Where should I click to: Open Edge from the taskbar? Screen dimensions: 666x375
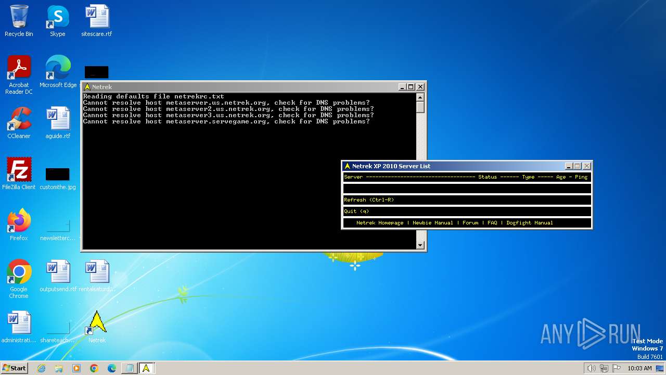(x=112, y=368)
